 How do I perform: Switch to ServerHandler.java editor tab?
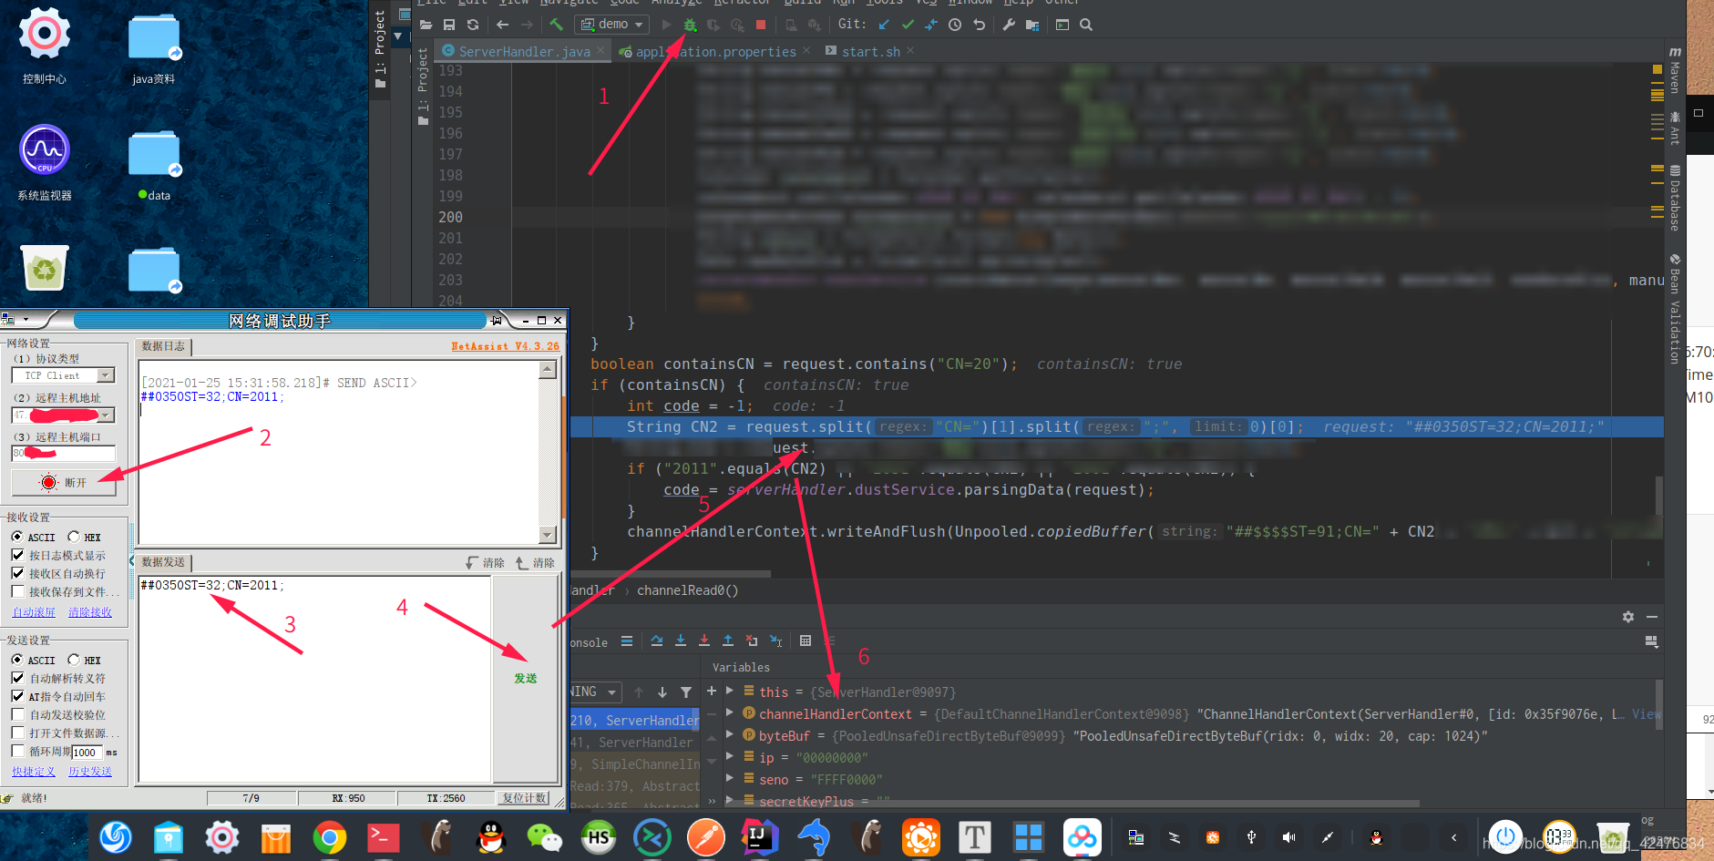(524, 52)
